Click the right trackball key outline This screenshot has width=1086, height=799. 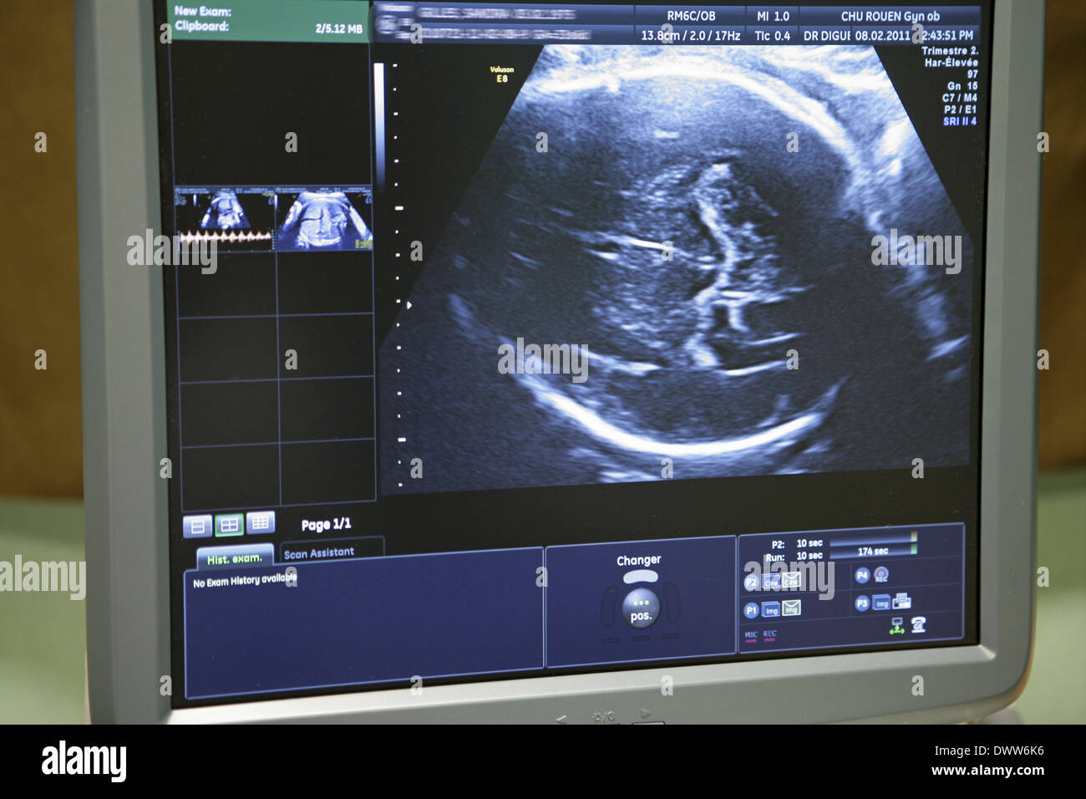[x=673, y=604]
